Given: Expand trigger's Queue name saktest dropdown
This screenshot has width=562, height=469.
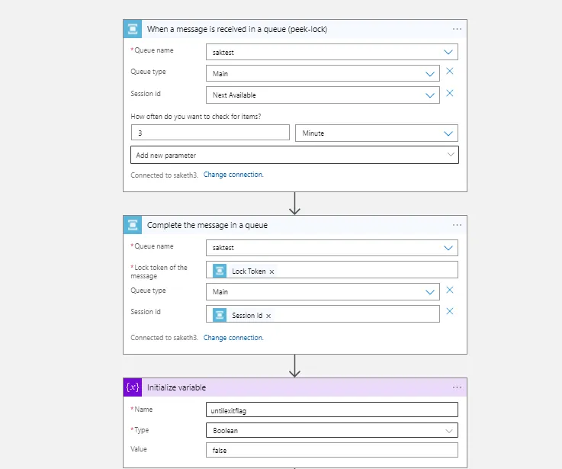Looking at the screenshot, I should (448, 52).
